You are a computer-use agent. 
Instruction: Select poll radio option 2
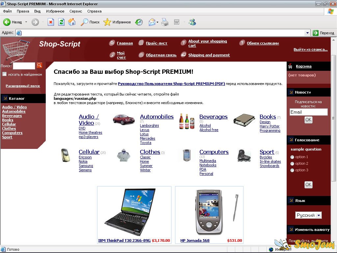pos(292,164)
